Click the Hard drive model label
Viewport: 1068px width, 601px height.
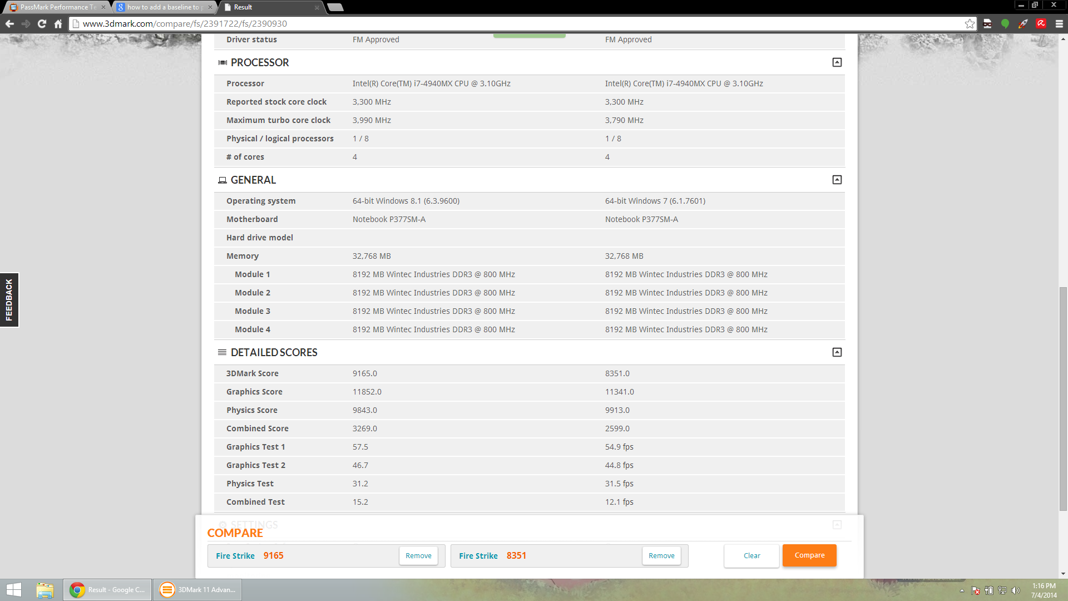pyautogui.click(x=259, y=238)
